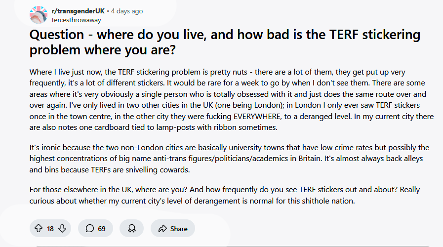
Task: Give an award using the award icon
Action: [x=132, y=228]
